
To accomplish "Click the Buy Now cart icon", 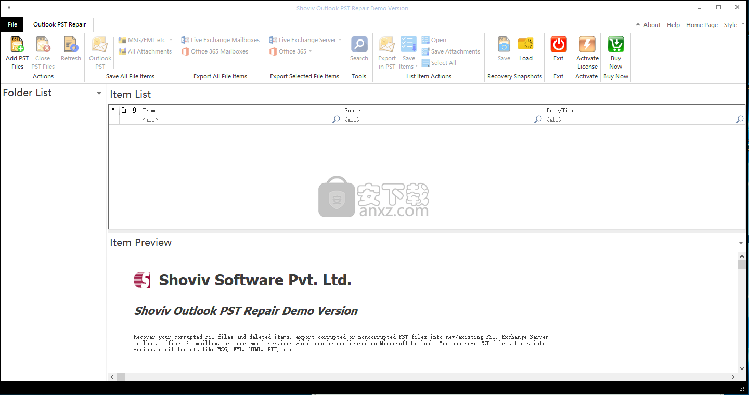I will point(616,45).
